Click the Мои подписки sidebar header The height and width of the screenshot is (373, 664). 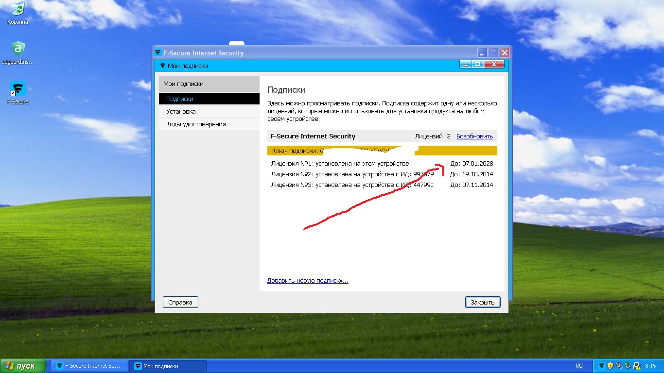point(209,84)
